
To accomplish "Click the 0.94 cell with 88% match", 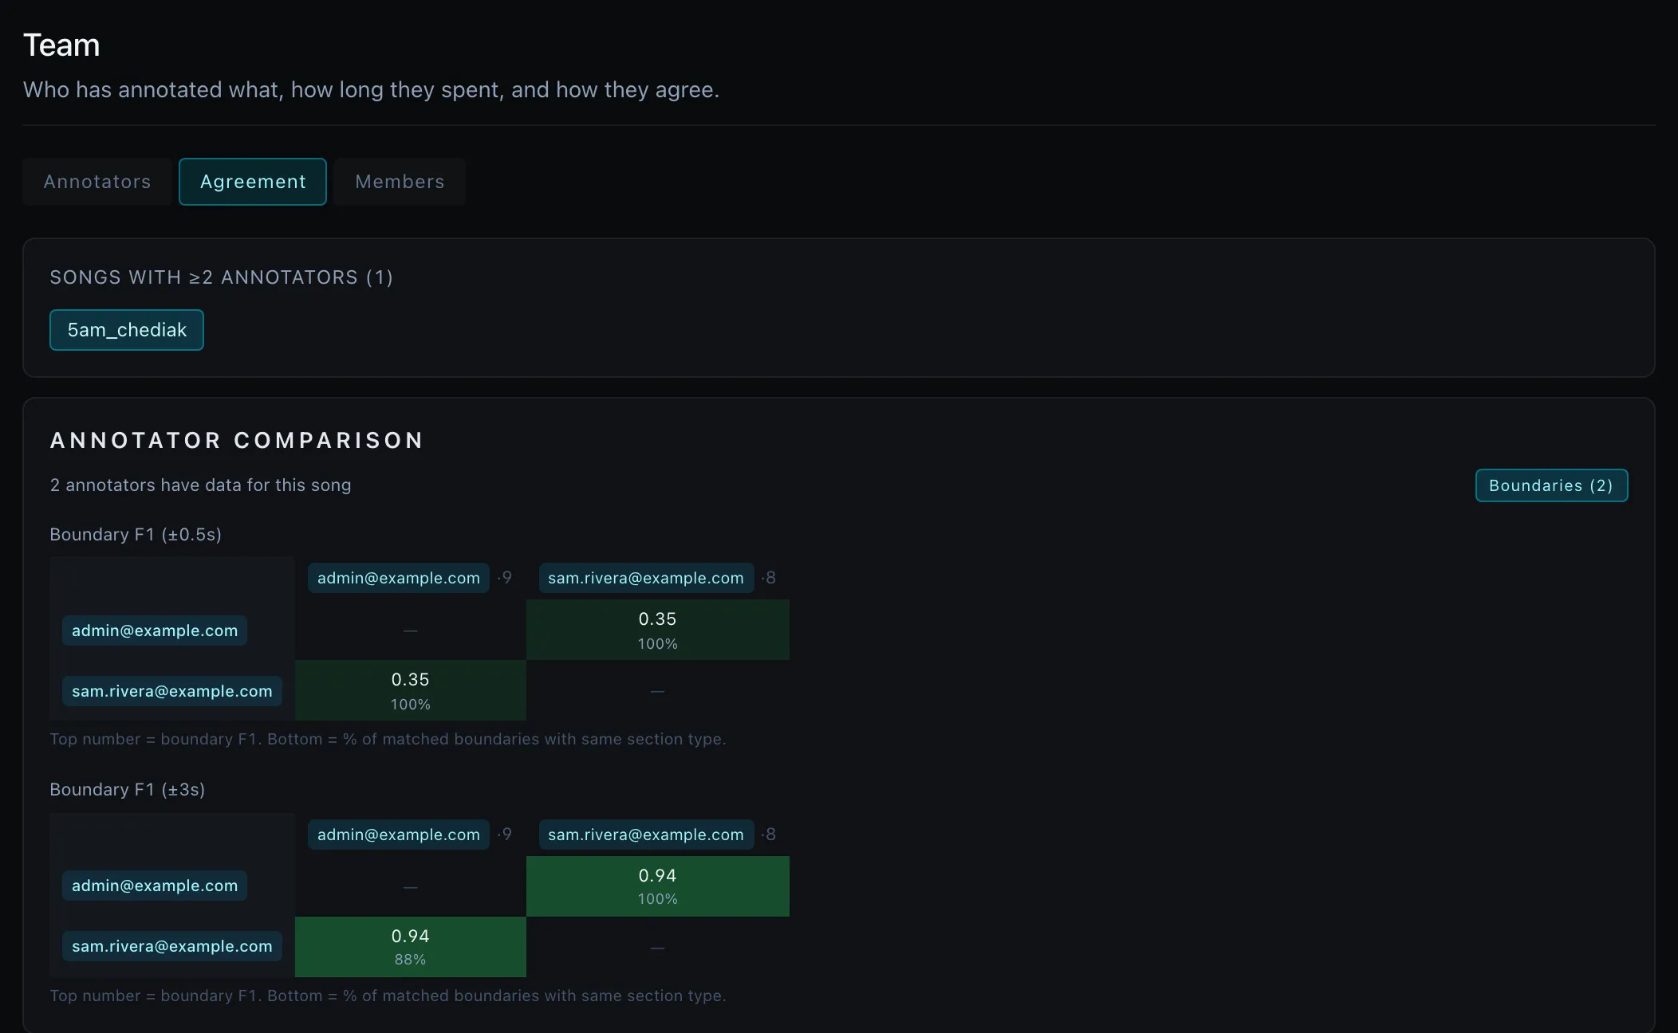I will point(411,947).
